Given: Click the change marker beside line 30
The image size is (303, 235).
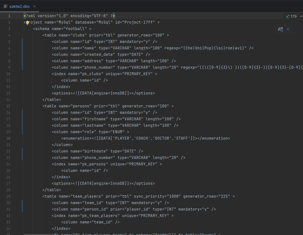Looking at the screenshot, I should pos(22,202).
